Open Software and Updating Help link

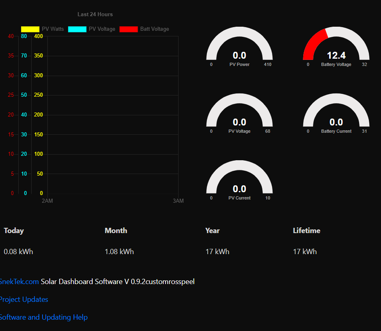[43, 317]
